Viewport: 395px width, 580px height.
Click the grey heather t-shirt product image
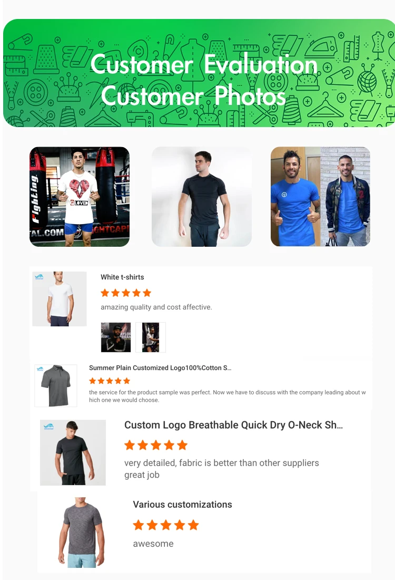tap(82, 533)
